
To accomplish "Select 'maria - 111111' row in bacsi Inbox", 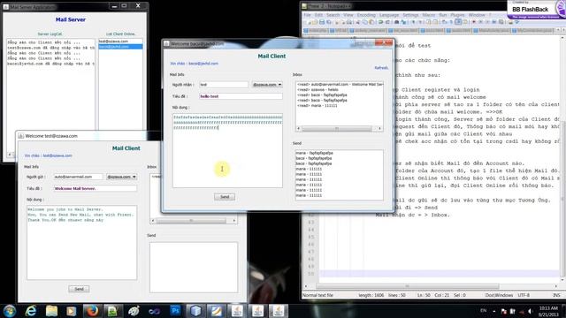I will pos(340,106).
